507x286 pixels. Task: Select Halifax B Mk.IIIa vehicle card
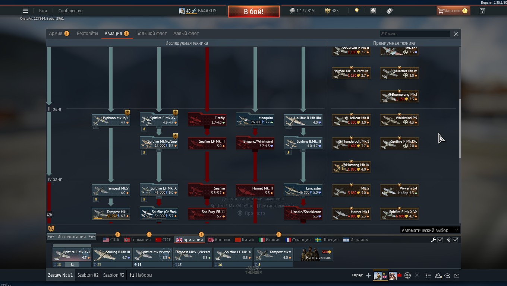click(303, 120)
